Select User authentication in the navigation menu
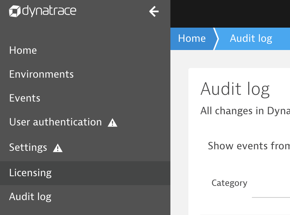Viewport: 290px width, 215px height. [55, 122]
